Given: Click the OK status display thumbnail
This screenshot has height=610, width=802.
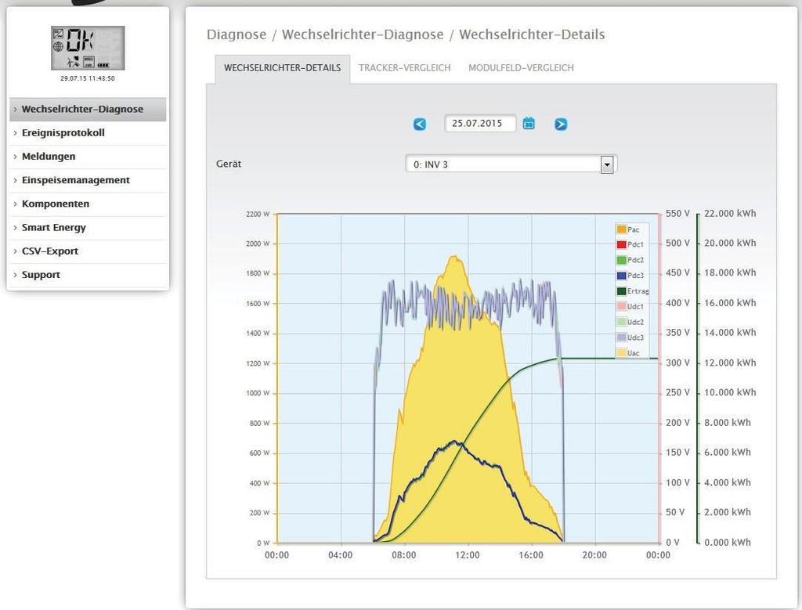Looking at the screenshot, I should [88, 48].
